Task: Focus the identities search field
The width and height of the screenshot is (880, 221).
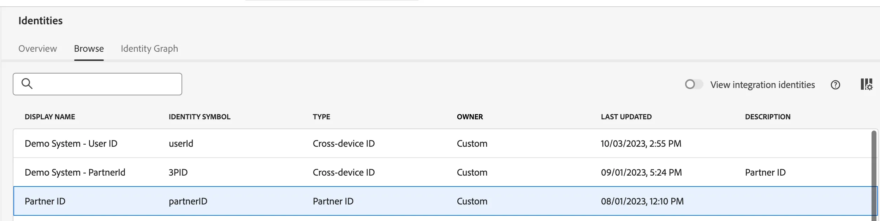Action: point(97,84)
